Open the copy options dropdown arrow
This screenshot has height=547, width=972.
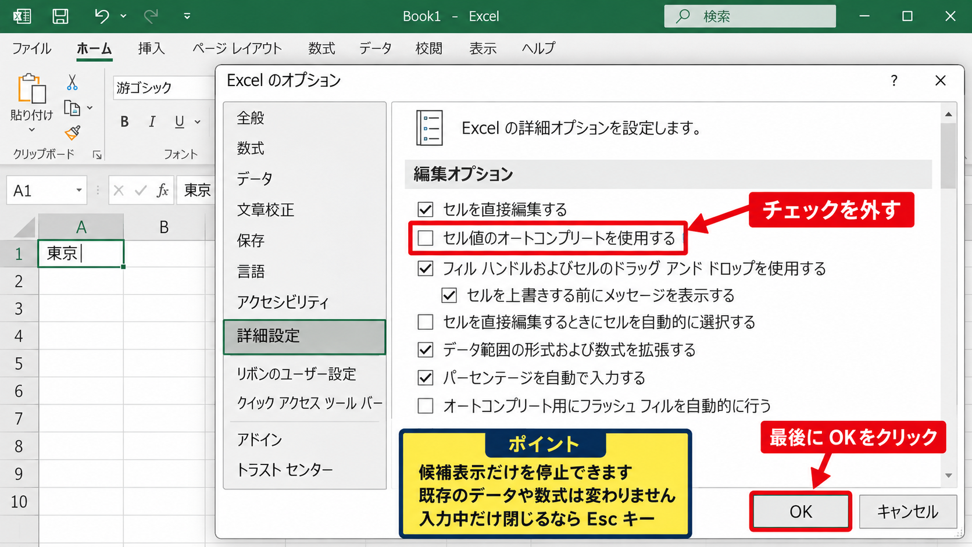(90, 108)
